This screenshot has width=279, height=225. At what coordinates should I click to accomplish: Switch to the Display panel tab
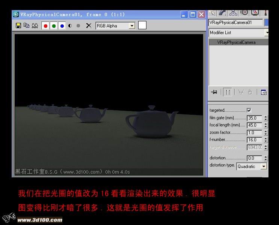click(255, 13)
